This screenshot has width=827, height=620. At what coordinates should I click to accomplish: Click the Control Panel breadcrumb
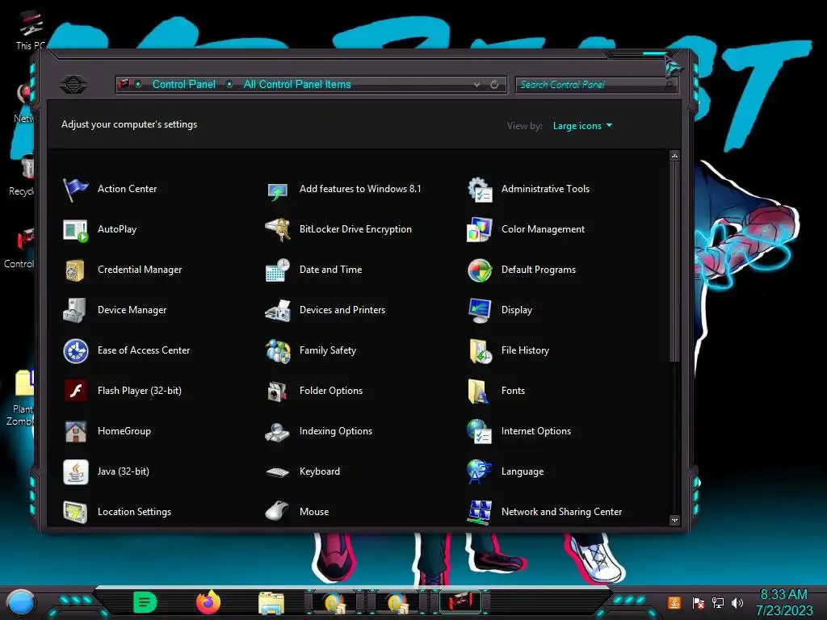(183, 84)
